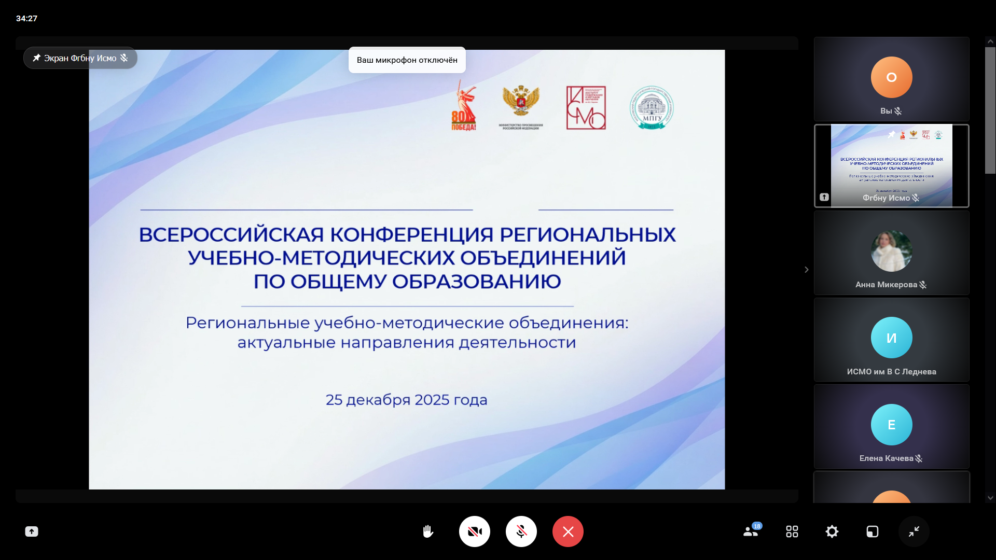Viewport: 996px width, 560px height.
Task: Switch to grid layout view
Action: pyautogui.click(x=792, y=531)
